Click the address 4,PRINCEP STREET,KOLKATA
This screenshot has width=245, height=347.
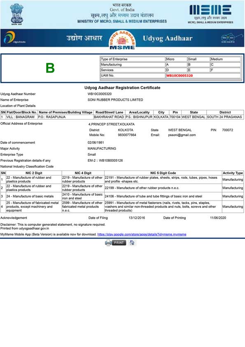111,124
